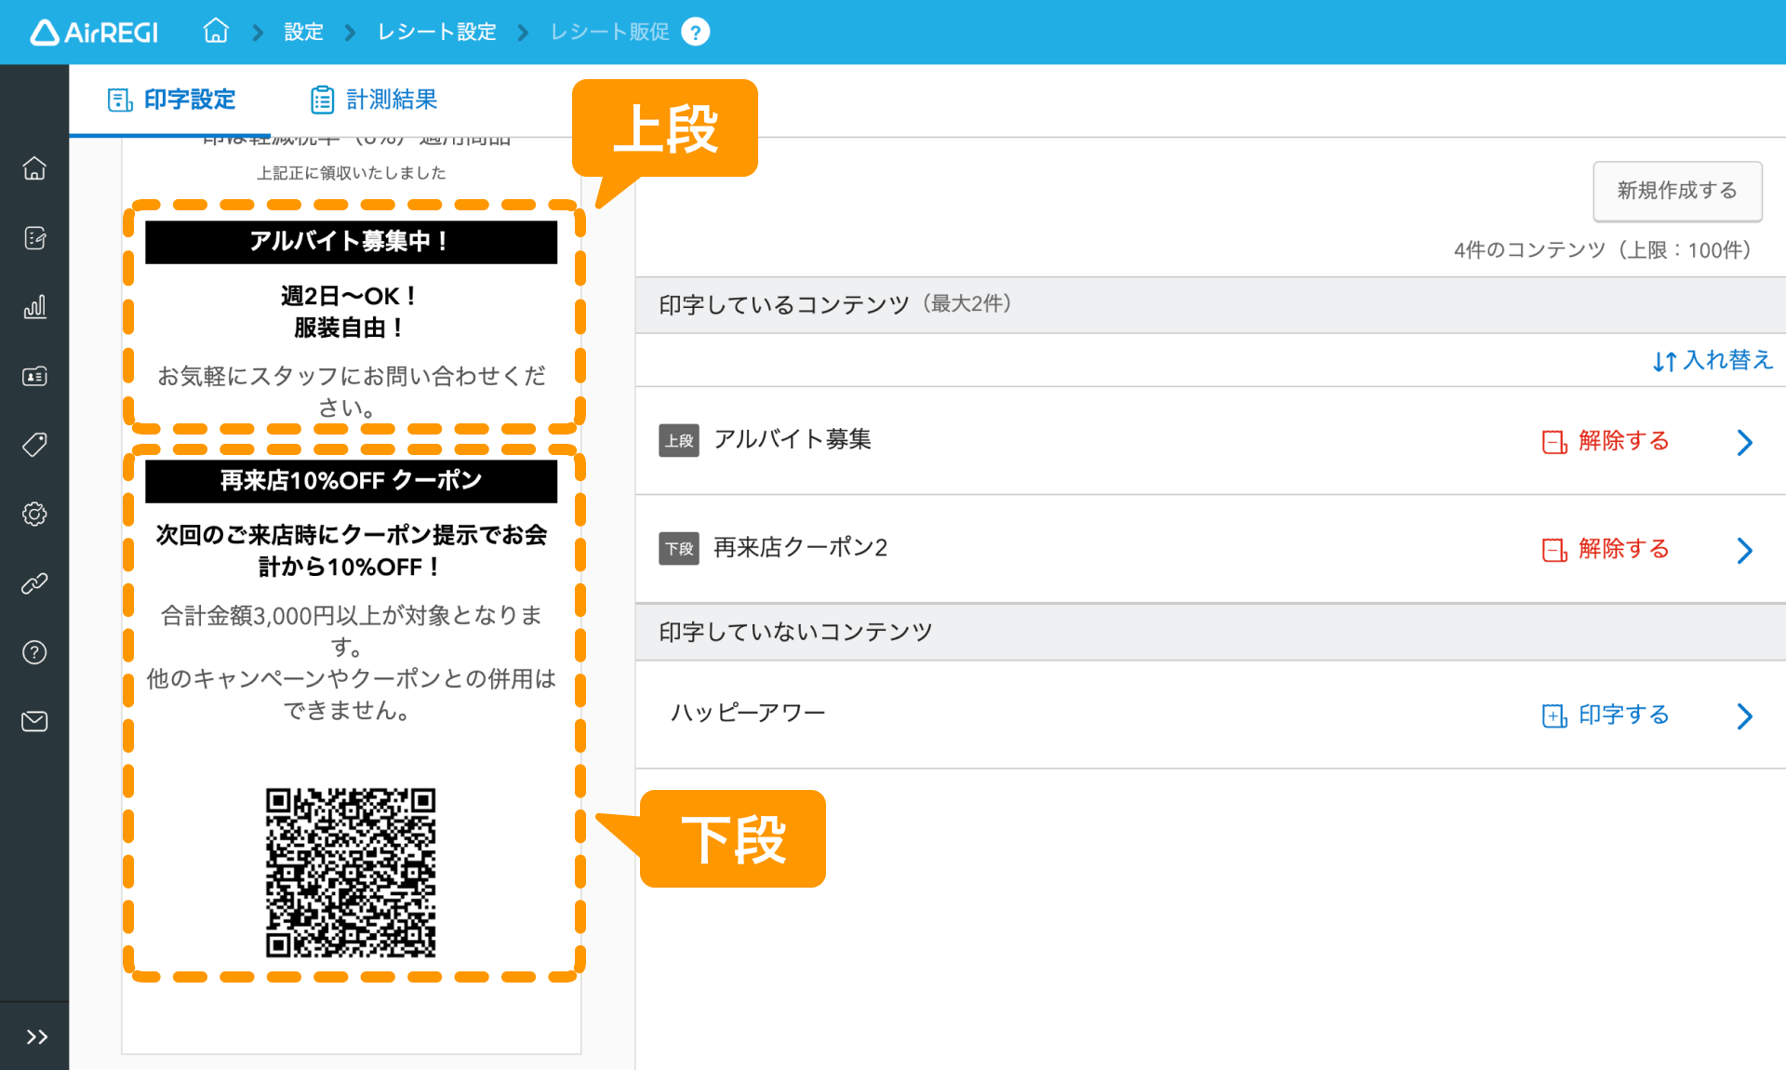Switch to the 印字設定 tab
Screen dimensions: 1786x1070
171,100
